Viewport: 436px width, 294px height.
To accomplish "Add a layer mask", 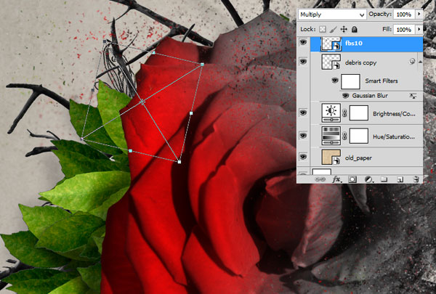I will click(x=352, y=178).
